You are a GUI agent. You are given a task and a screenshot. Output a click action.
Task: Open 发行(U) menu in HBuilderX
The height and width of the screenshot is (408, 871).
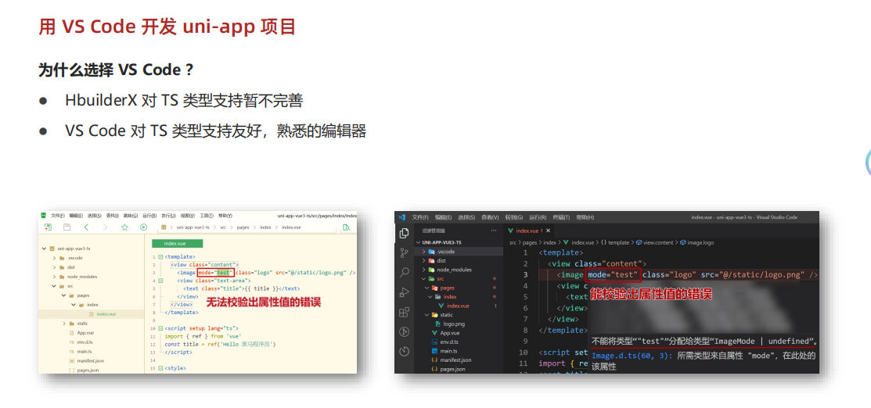click(168, 216)
